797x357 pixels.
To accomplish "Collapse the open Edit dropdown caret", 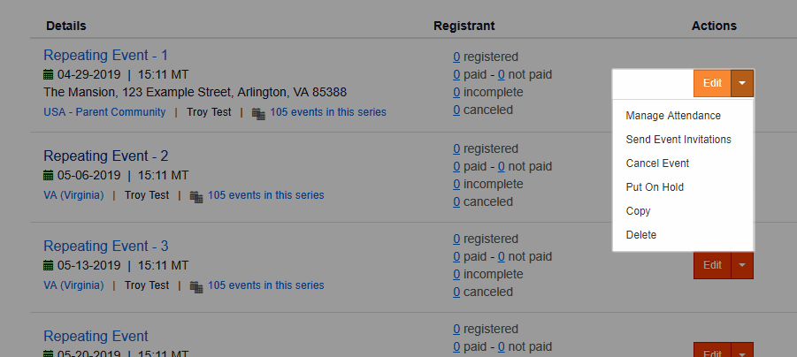I will [742, 83].
